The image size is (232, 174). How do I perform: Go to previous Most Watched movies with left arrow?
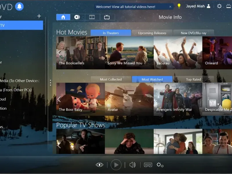click(x=59, y=99)
